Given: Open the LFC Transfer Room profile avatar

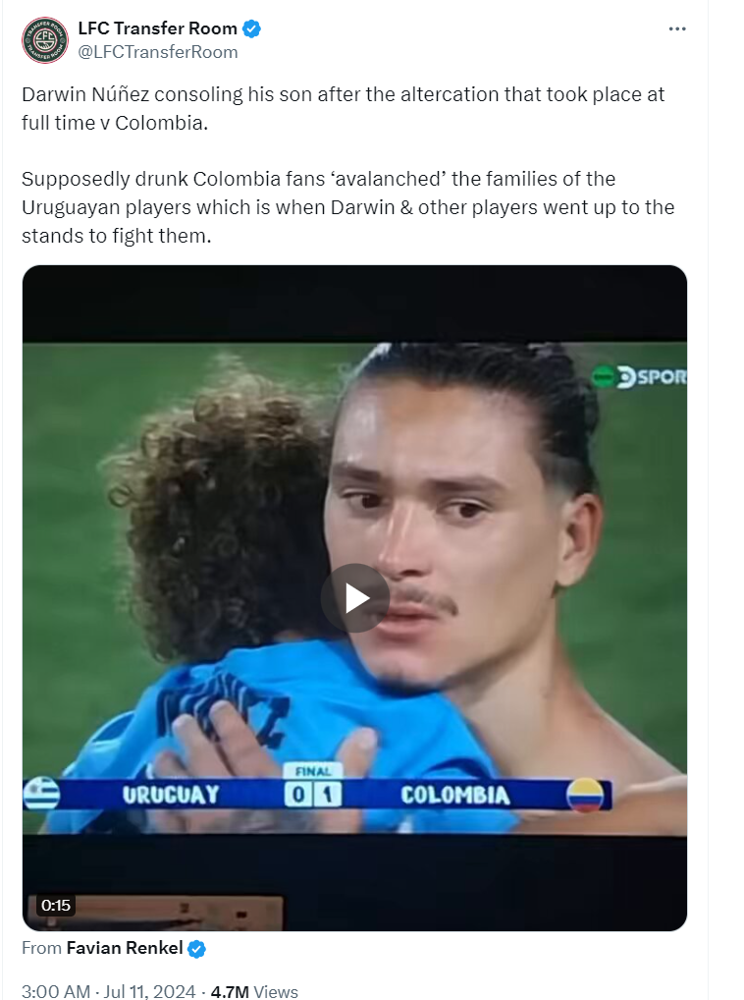Looking at the screenshot, I should 44,39.
